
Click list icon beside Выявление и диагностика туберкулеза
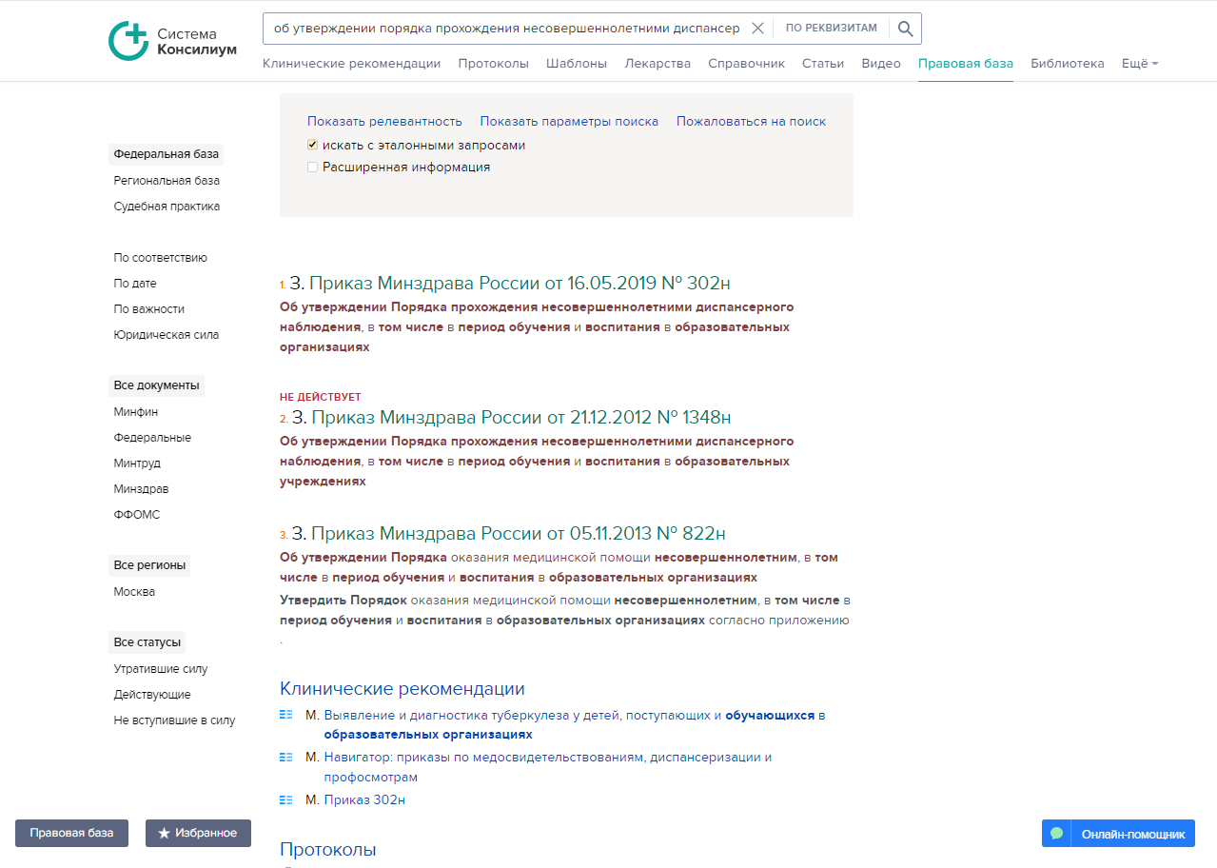(285, 714)
